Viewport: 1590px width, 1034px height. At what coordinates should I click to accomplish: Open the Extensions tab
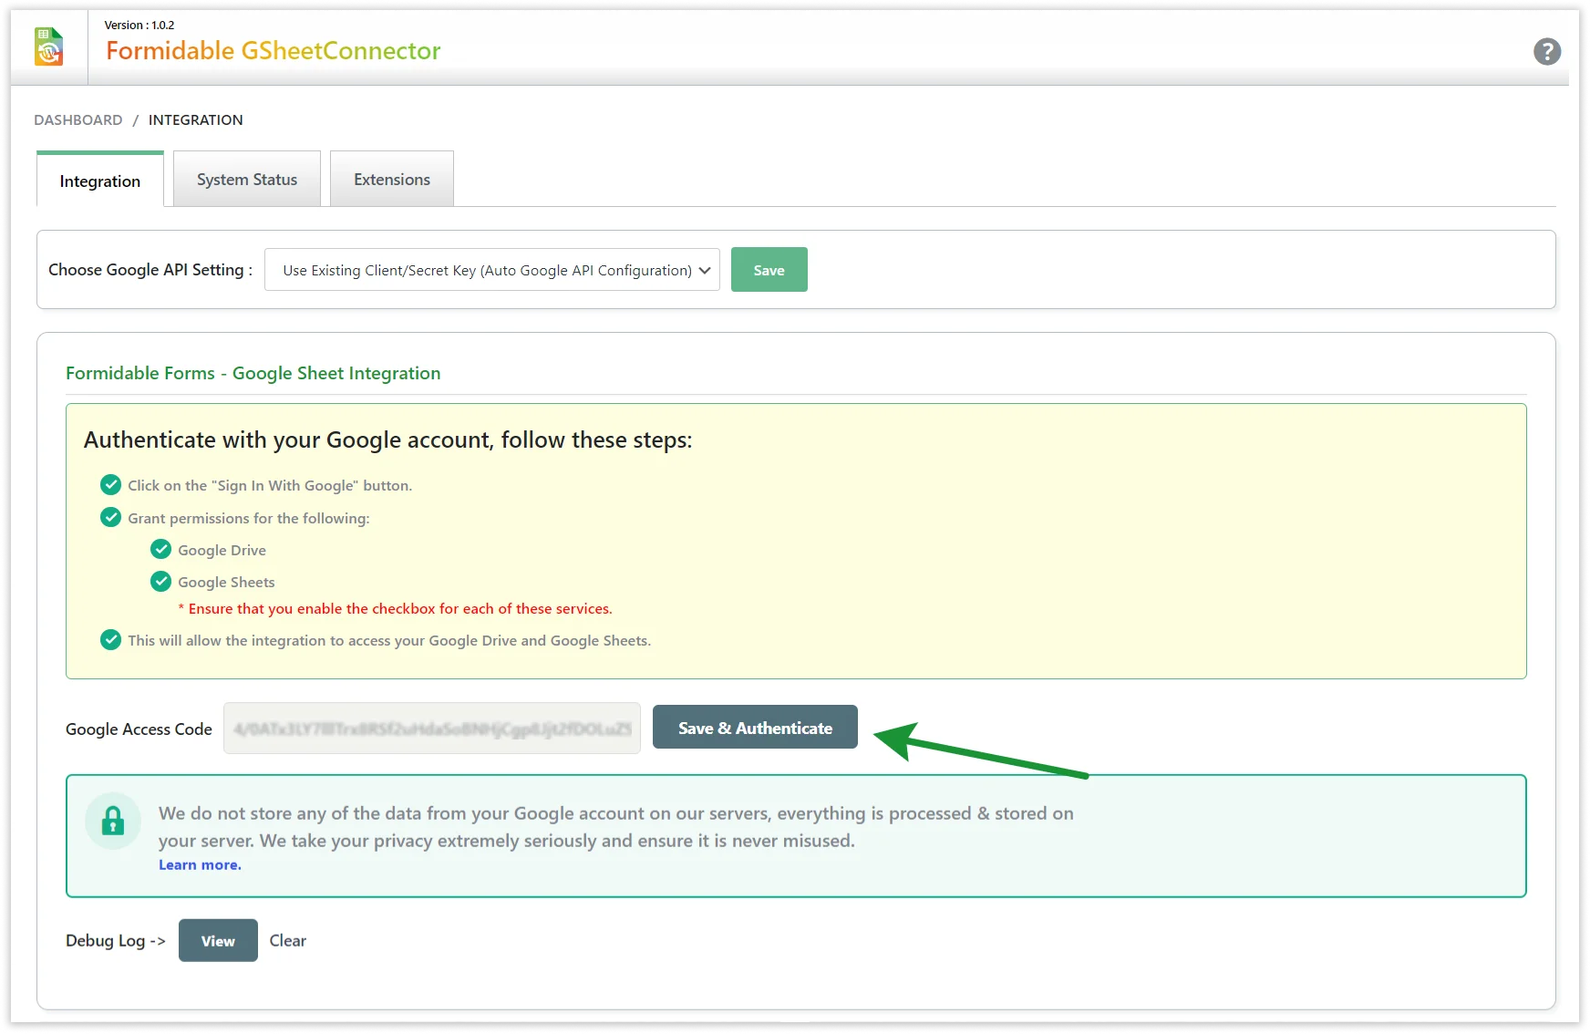391,180
